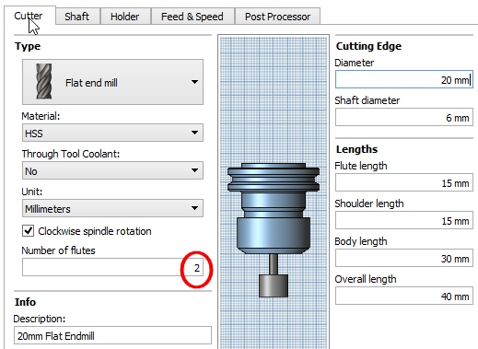Open the Post Processor tab
The width and height of the screenshot is (478, 349).
pyautogui.click(x=277, y=17)
